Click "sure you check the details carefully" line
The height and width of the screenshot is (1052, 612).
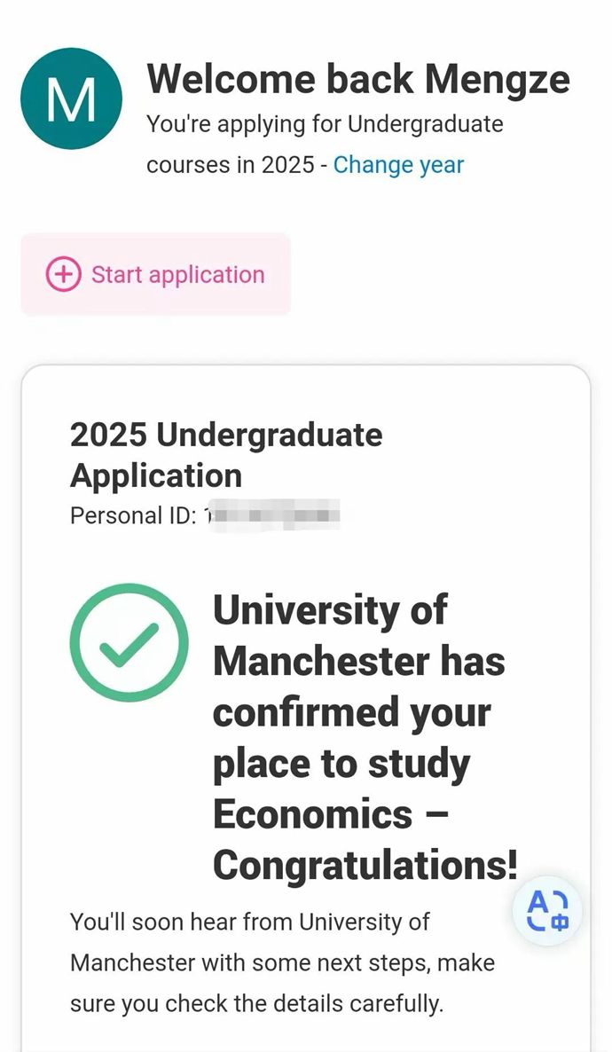(x=255, y=1003)
